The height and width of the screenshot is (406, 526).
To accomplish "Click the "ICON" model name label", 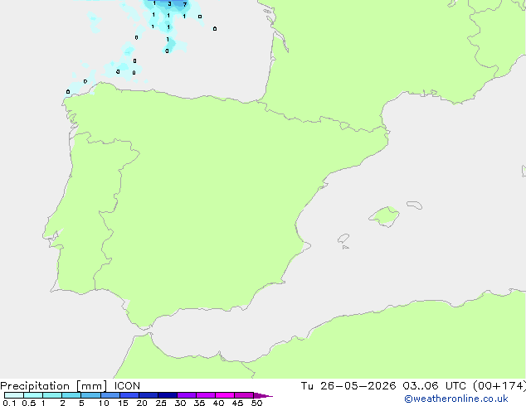I will click(x=127, y=386).
